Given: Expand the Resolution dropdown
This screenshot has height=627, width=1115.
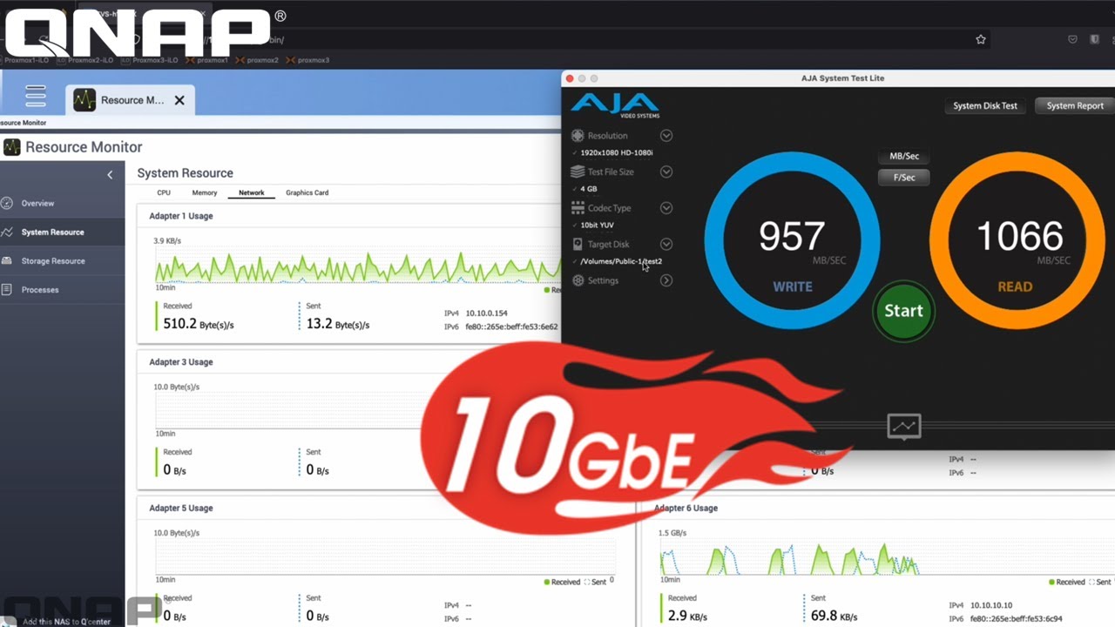Looking at the screenshot, I should point(666,136).
